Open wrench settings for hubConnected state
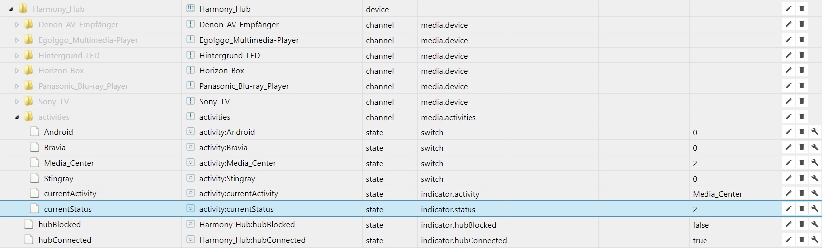Image resolution: width=822 pixels, height=248 pixels. coord(815,240)
